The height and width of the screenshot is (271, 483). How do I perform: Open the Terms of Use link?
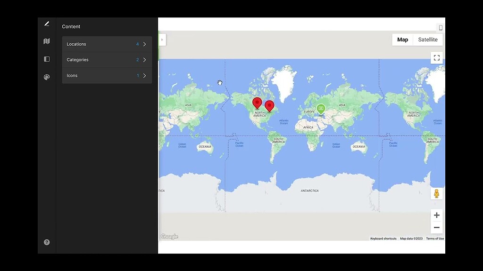(434, 239)
